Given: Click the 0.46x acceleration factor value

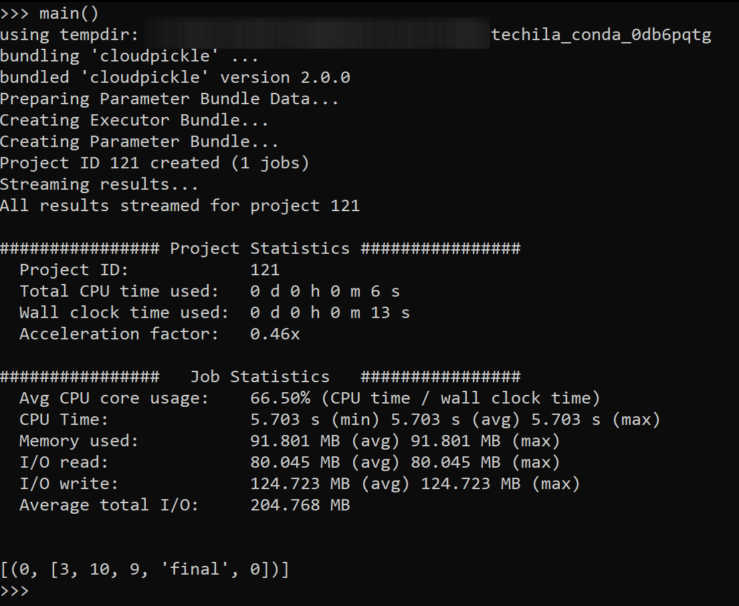Looking at the screenshot, I should 275,334.
